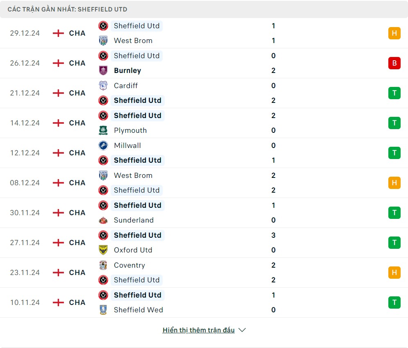Screen dimensions: 408x348
Task: Click the orange H badge on Coventry match
Action: point(394,273)
